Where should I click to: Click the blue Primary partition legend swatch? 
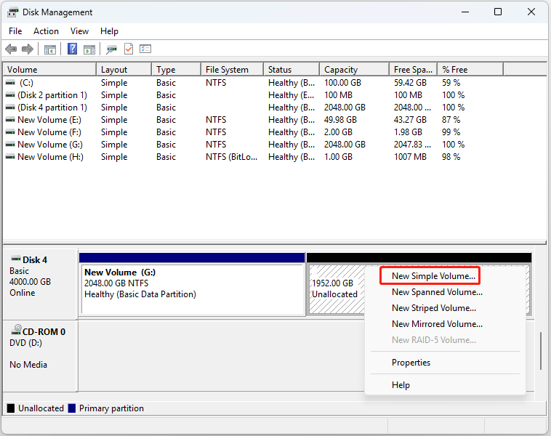tap(72, 408)
